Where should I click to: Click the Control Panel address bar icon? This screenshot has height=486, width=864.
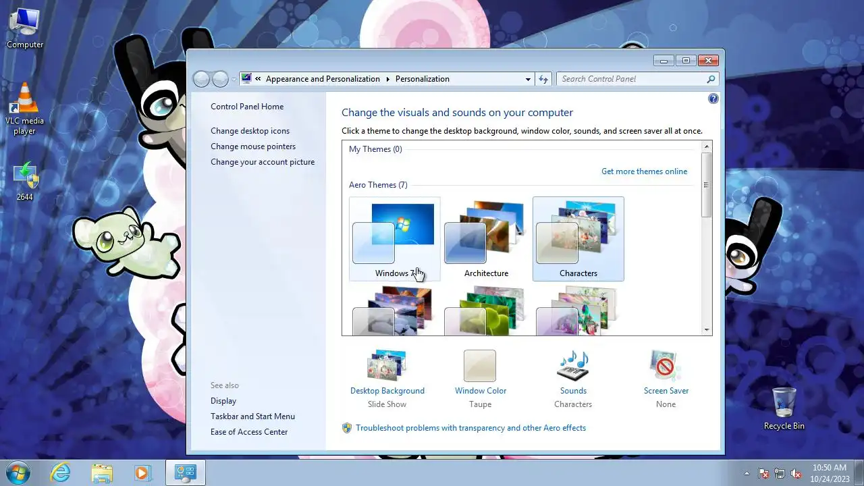246,79
